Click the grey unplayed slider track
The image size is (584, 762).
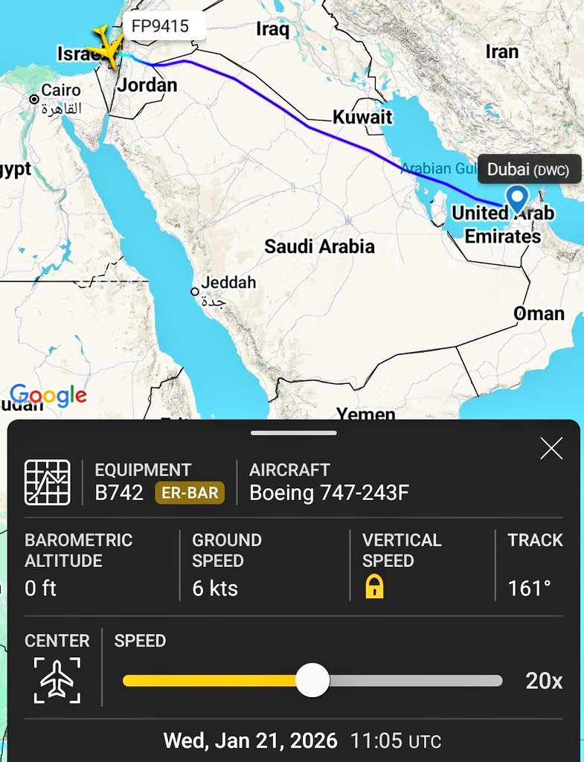click(x=417, y=680)
